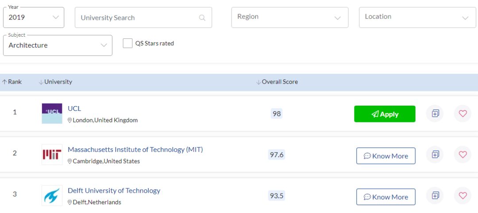The width and height of the screenshot is (478, 213).
Task: Click the UCL logo thumbnail
Action: (52, 114)
